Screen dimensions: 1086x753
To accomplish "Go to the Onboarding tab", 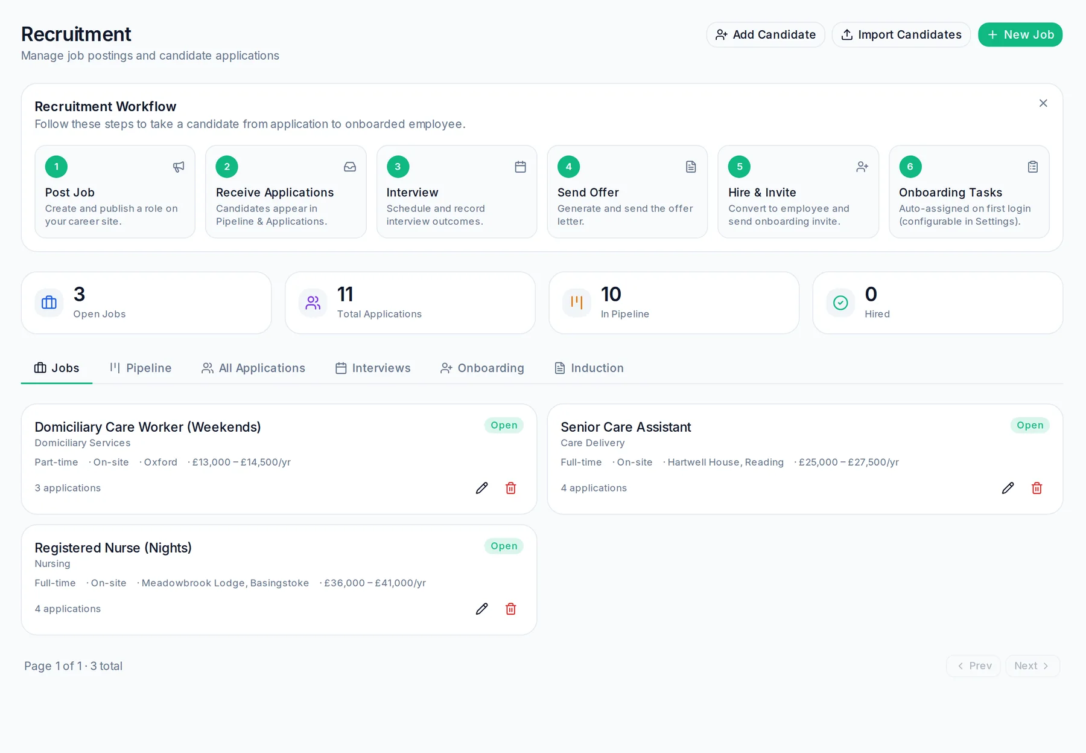I will coord(482,368).
